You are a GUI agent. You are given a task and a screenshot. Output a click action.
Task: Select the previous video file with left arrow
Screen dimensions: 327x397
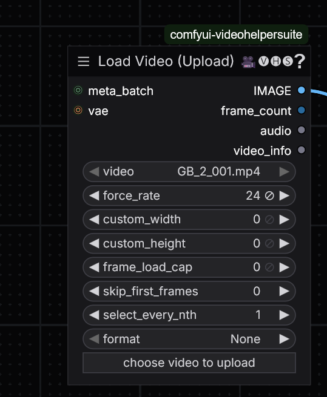pos(94,172)
